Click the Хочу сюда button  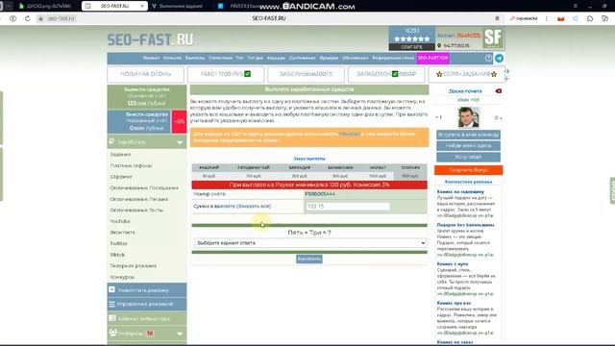468,157
